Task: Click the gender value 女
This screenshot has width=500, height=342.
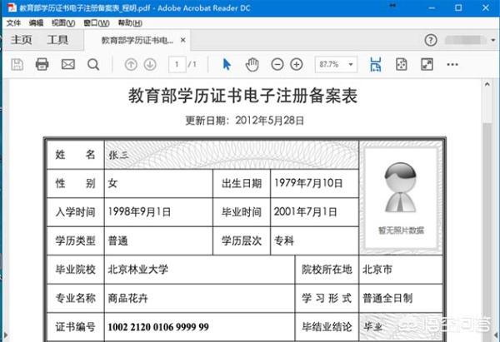Action: click(x=112, y=183)
